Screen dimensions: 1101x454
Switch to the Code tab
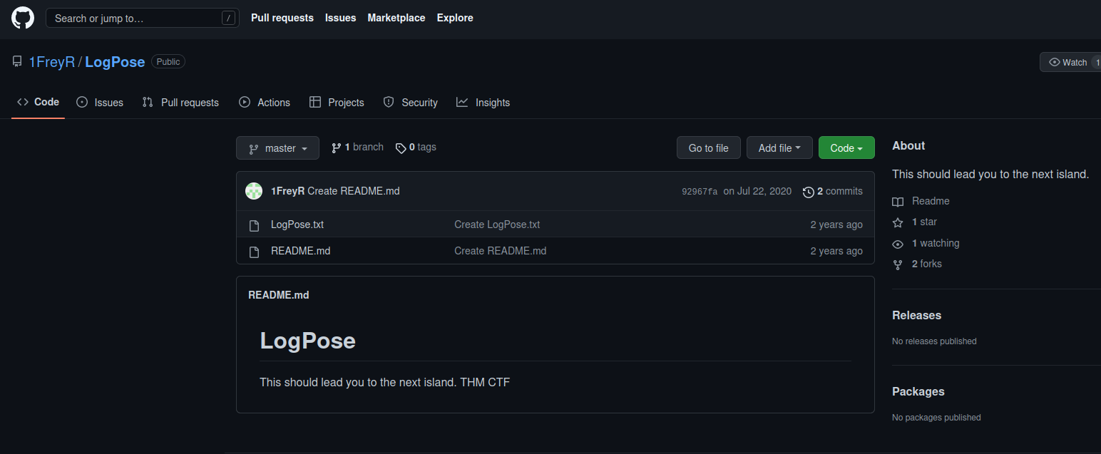tap(39, 102)
